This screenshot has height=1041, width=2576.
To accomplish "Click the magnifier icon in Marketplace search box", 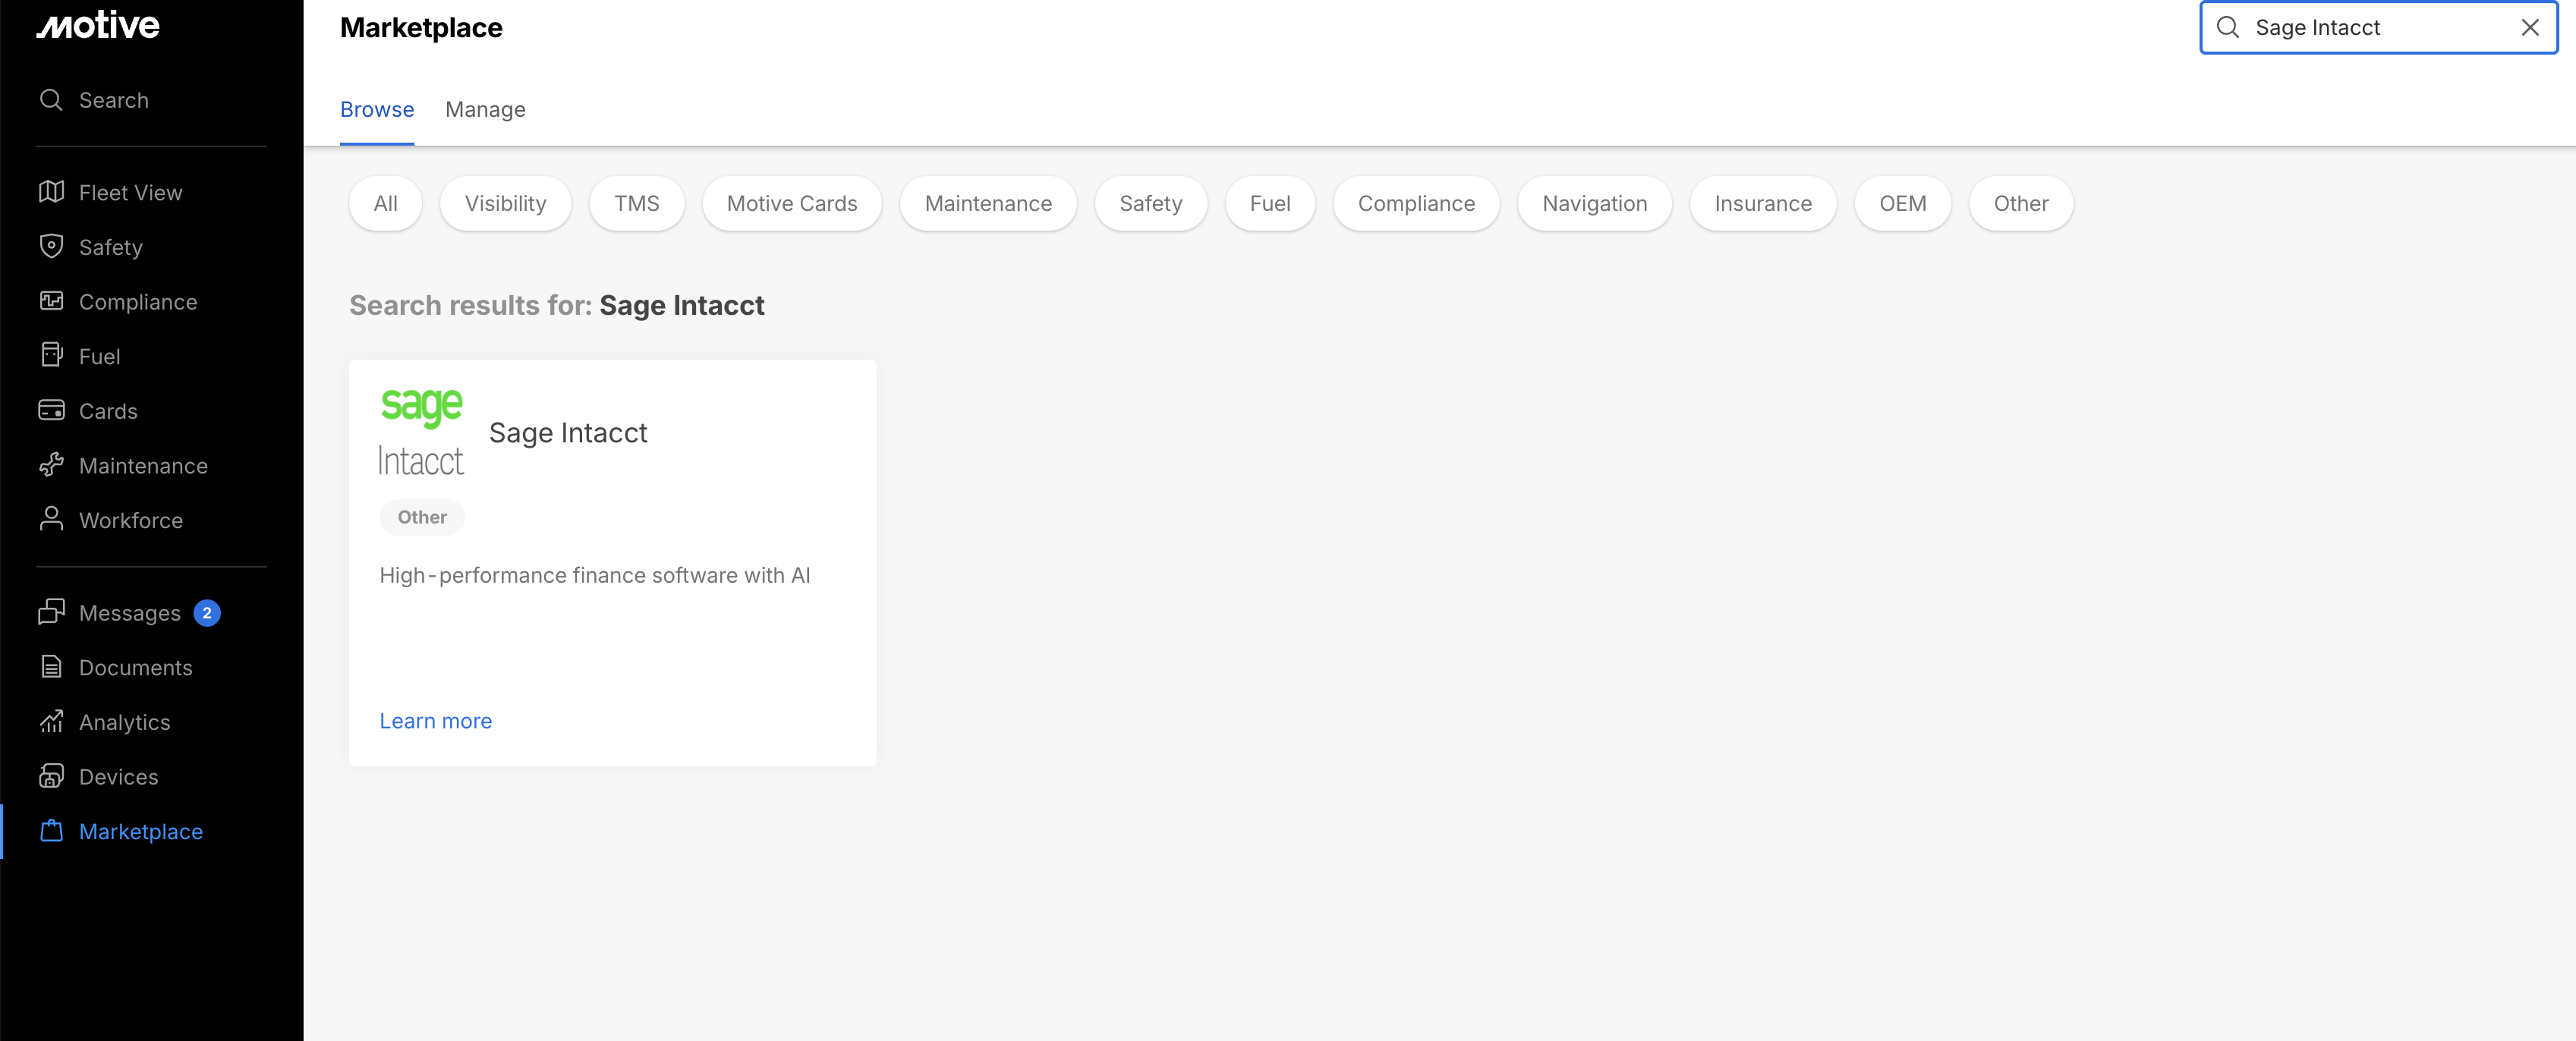I will tap(2228, 27).
